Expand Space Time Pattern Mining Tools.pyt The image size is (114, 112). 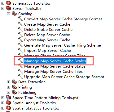2,98
